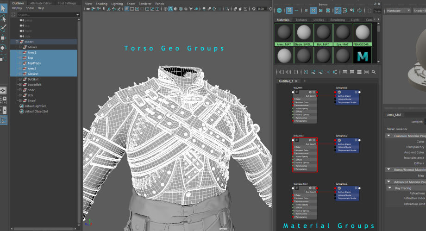Viewport: 426px width, 231px height.
Task: Click Hypershade search magnifier icon
Action: click(374, 72)
